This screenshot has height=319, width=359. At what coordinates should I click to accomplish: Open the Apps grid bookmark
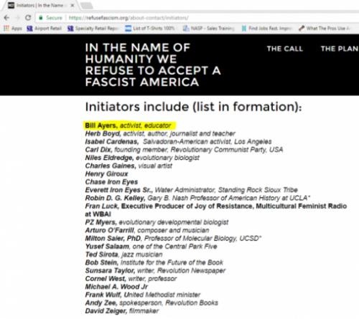[x=13, y=29]
